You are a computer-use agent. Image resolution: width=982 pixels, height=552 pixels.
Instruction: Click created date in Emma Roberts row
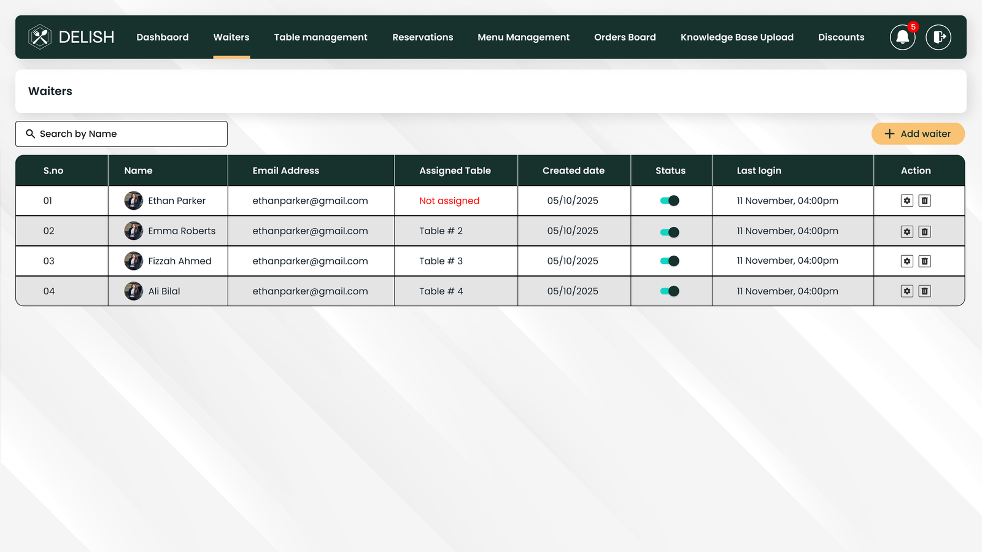coord(573,231)
